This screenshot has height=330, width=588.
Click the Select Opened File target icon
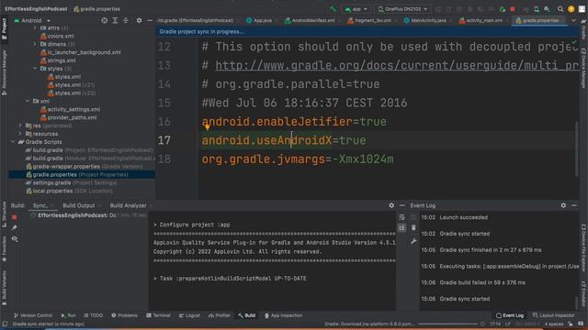(x=104, y=20)
